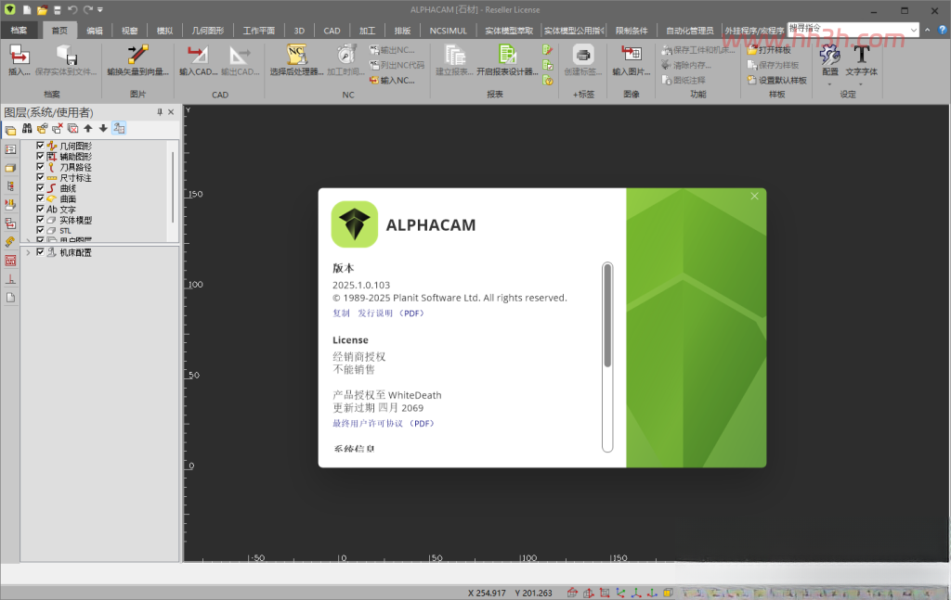
Task: Open the 选择后处理器 post-processor selector
Action: tap(296, 59)
